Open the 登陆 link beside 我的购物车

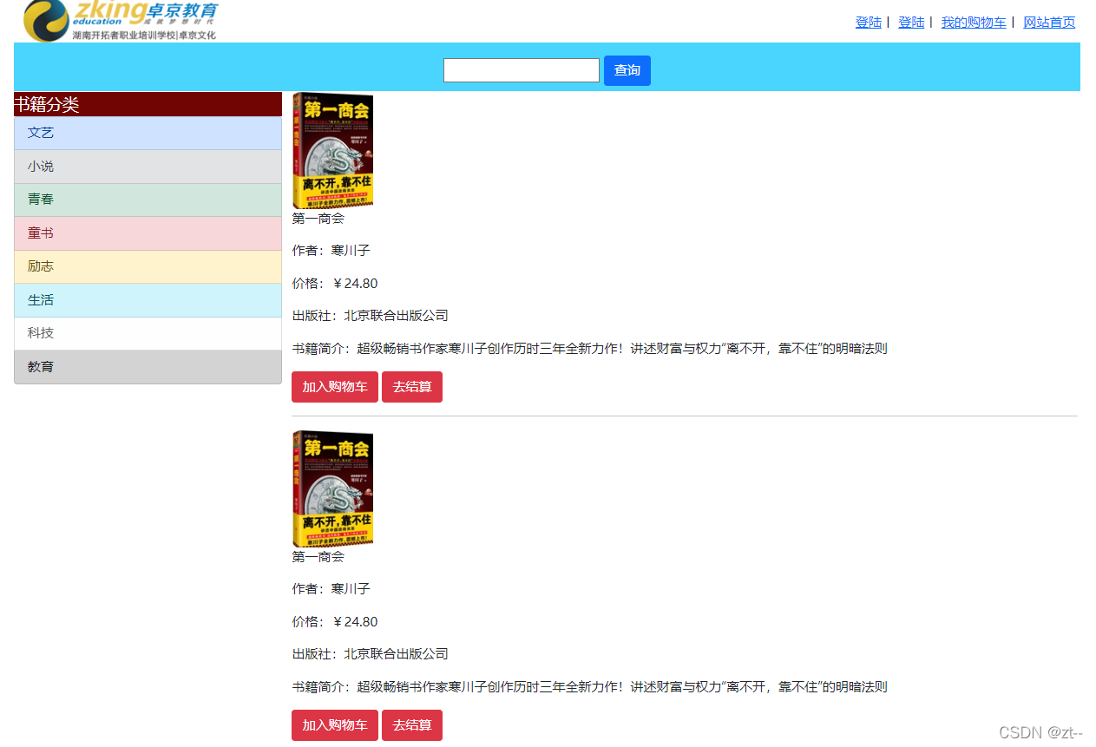911,23
